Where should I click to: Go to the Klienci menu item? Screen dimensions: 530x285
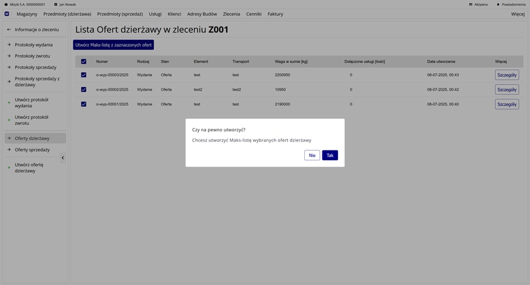coord(174,14)
